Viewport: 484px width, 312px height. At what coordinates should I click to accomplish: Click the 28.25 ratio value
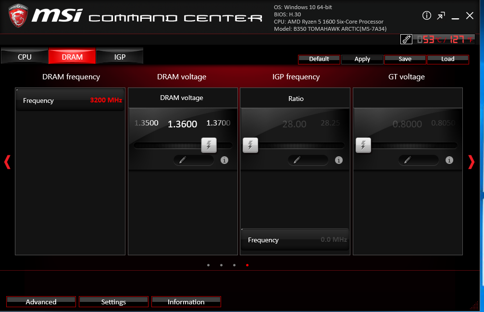click(330, 123)
